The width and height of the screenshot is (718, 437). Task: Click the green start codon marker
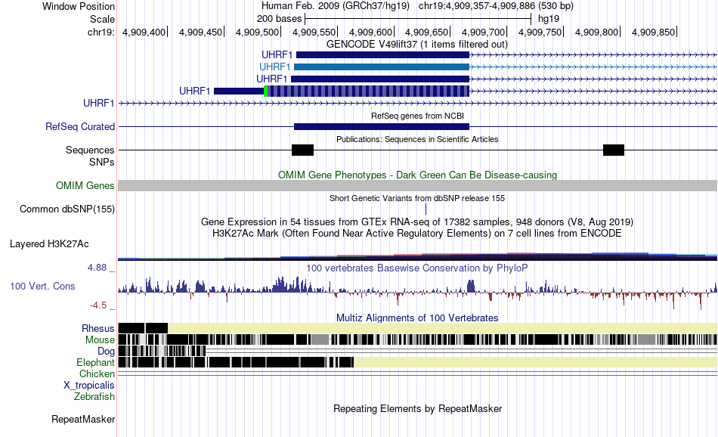point(265,91)
